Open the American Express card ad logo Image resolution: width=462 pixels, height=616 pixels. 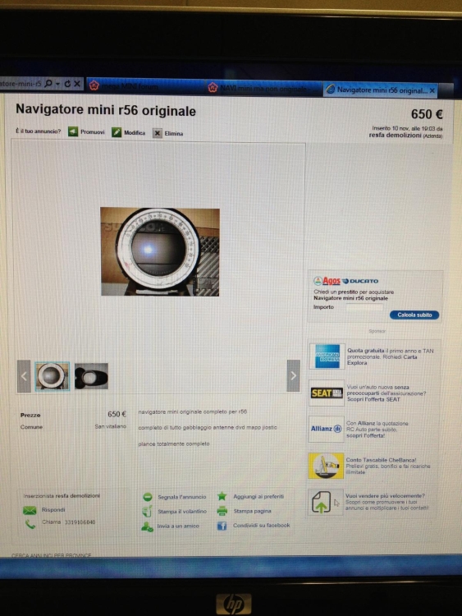click(327, 356)
